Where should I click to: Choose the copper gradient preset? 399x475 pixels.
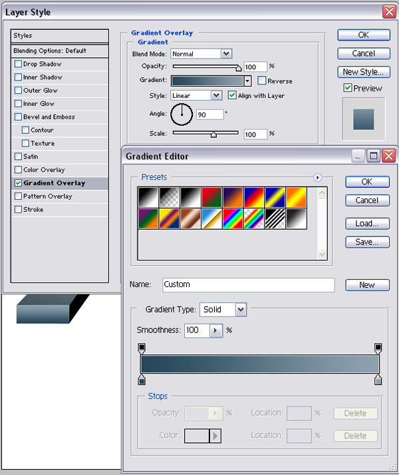pyautogui.click(x=191, y=219)
